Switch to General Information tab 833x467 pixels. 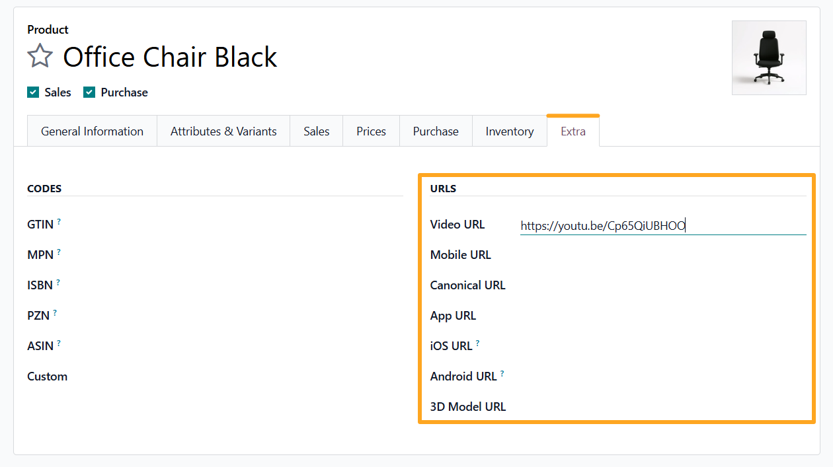click(92, 131)
